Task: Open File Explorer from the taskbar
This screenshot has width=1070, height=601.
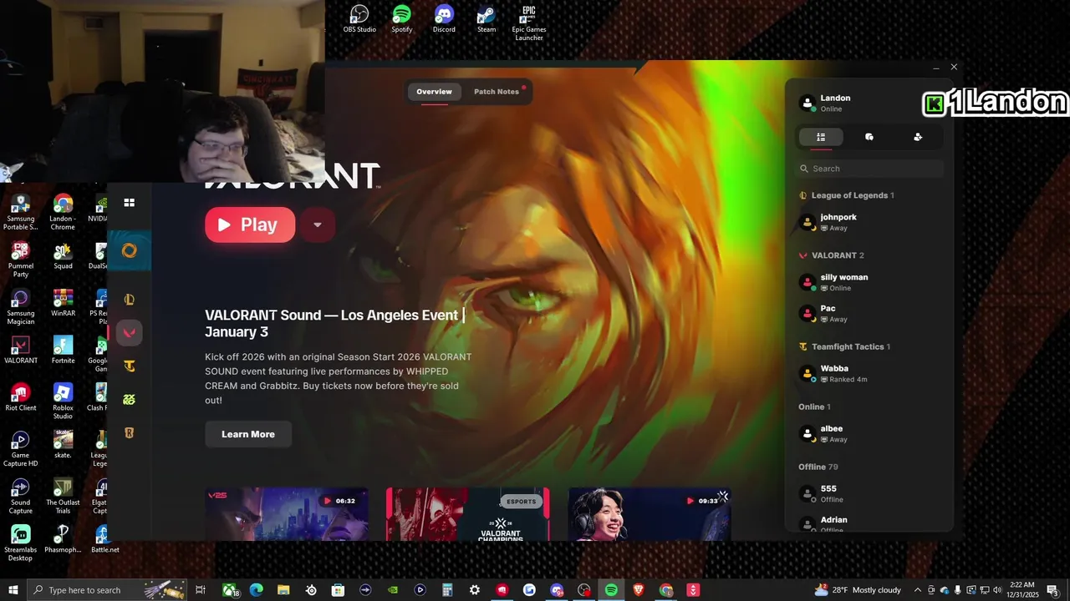Action: tap(283, 590)
